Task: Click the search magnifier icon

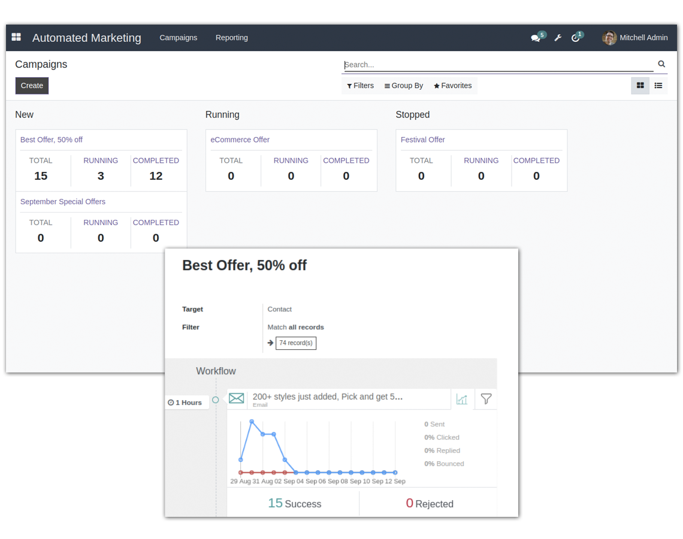Action: point(661,63)
